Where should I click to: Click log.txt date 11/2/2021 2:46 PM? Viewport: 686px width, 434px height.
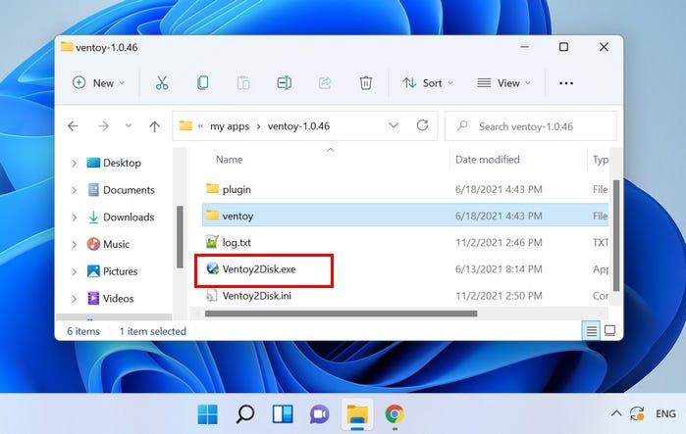pos(499,242)
